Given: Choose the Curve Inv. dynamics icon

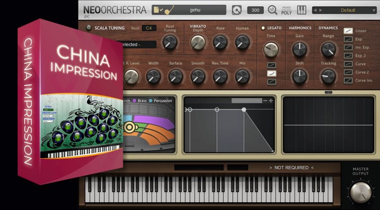Looking at the screenshot, I should tap(348, 80).
